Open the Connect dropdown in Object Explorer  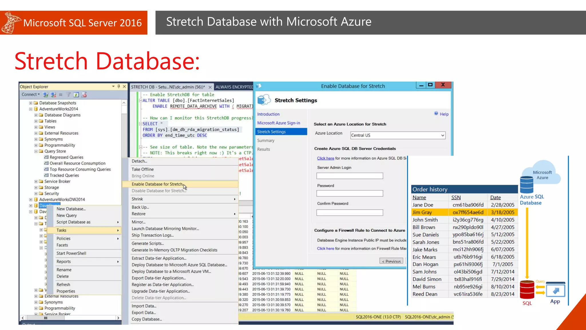(31, 95)
